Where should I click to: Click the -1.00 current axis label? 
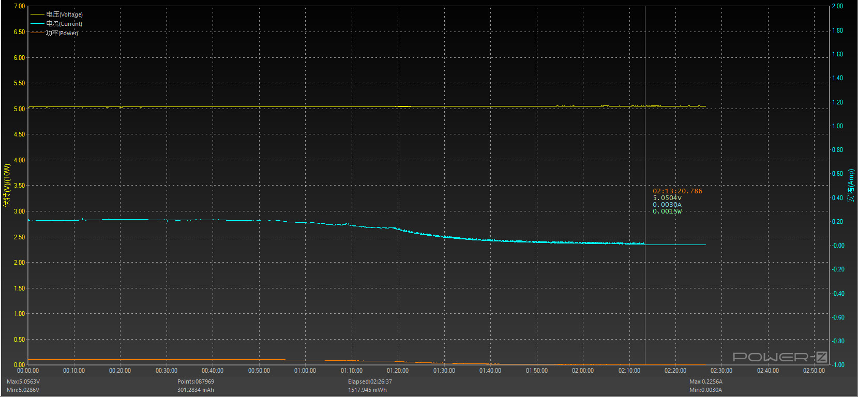click(x=838, y=365)
